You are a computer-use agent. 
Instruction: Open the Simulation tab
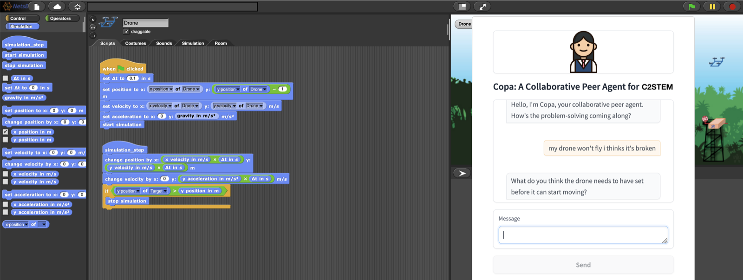coord(193,43)
